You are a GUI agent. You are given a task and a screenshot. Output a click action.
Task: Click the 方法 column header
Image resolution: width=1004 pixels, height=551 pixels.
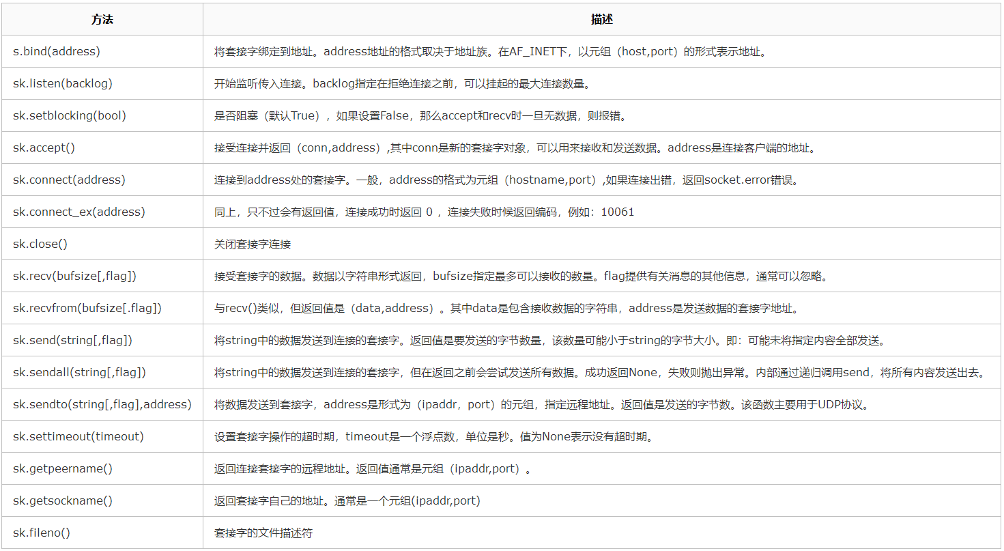(x=102, y=20)
